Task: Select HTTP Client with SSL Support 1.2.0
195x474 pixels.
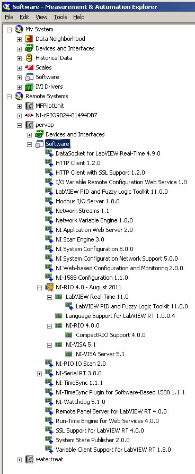Action: coord(100,173)
